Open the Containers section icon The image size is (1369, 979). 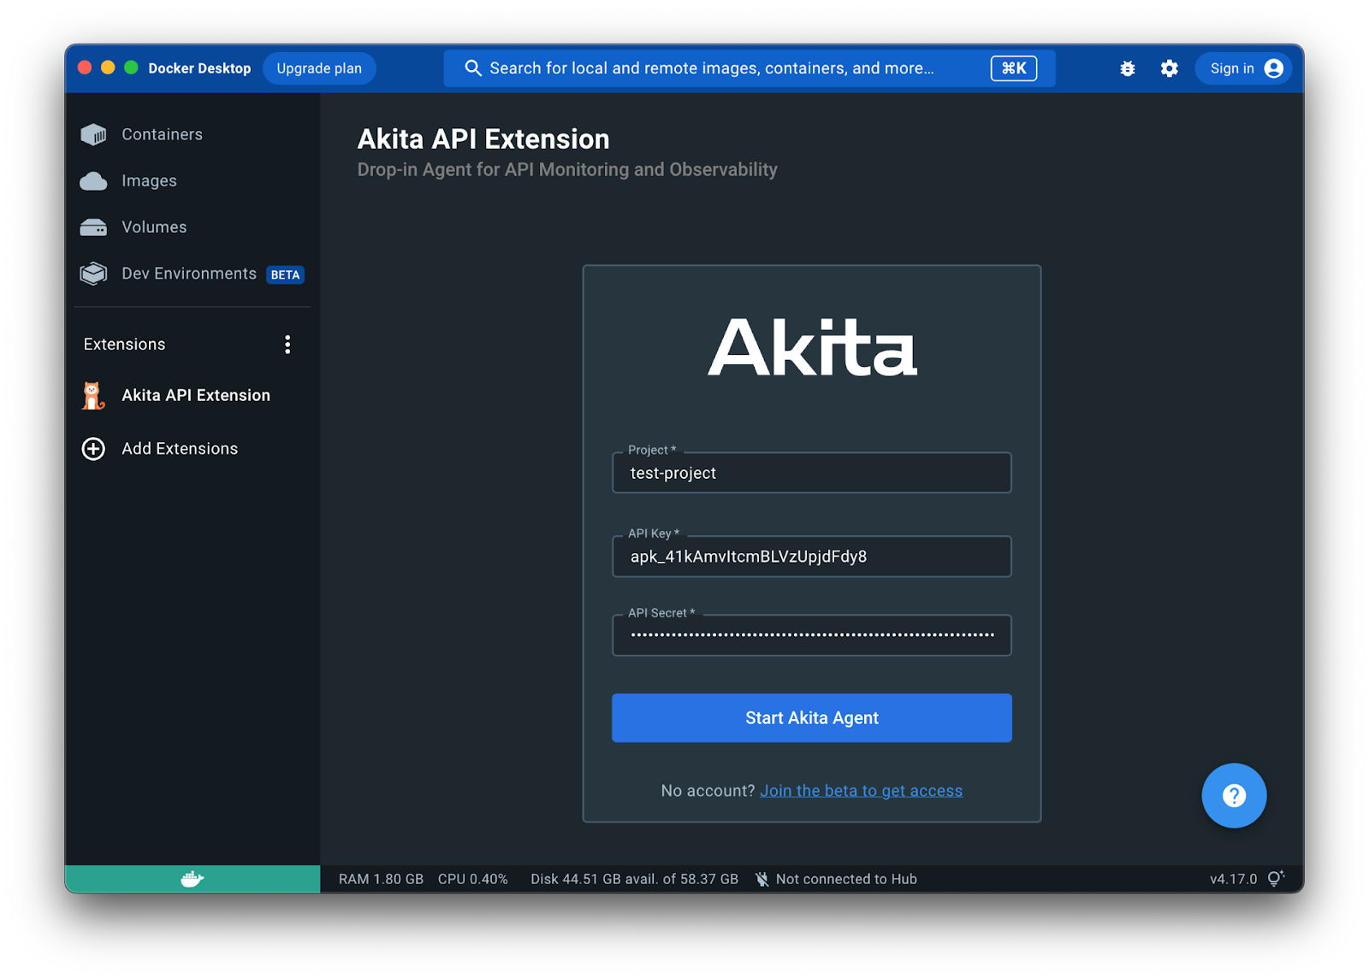[x=93, y=134]
